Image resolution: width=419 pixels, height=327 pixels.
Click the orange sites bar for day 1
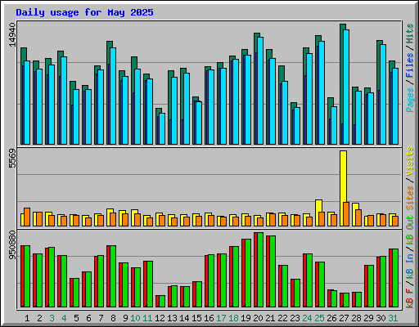(x=27, y=217)
